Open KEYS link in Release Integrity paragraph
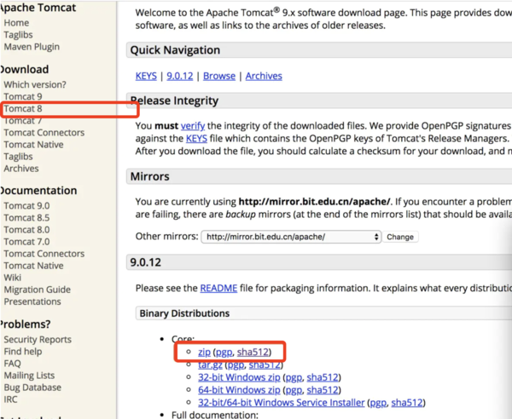This screenshot has width=512, height=419. [196, 139]
